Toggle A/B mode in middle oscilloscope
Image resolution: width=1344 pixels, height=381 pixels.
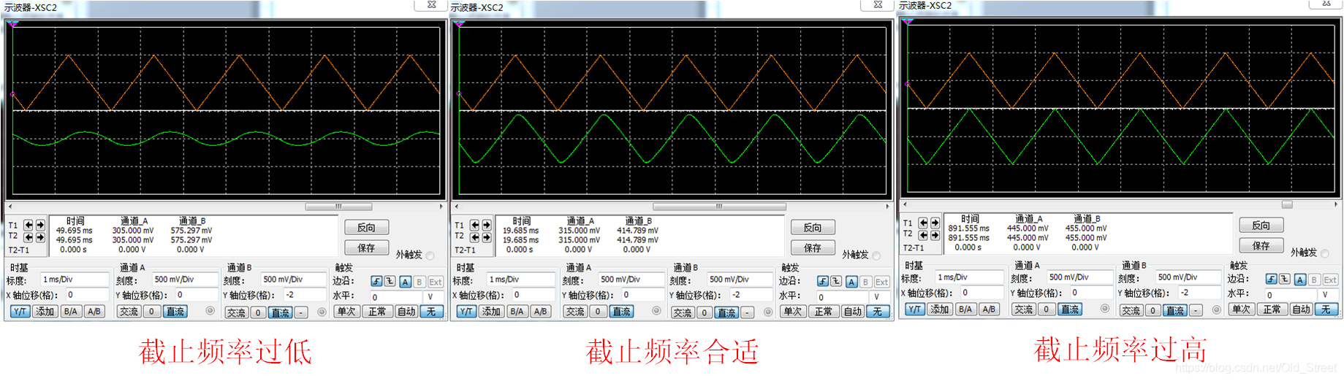pos(541,311)
